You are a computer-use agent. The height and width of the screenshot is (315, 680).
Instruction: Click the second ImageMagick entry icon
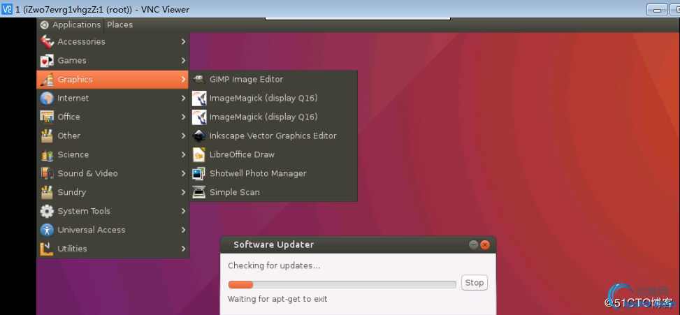pyautogui.click(x=198, y=117)
